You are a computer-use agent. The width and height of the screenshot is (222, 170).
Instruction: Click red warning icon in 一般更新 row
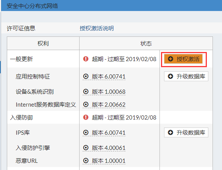pos(86,59)
